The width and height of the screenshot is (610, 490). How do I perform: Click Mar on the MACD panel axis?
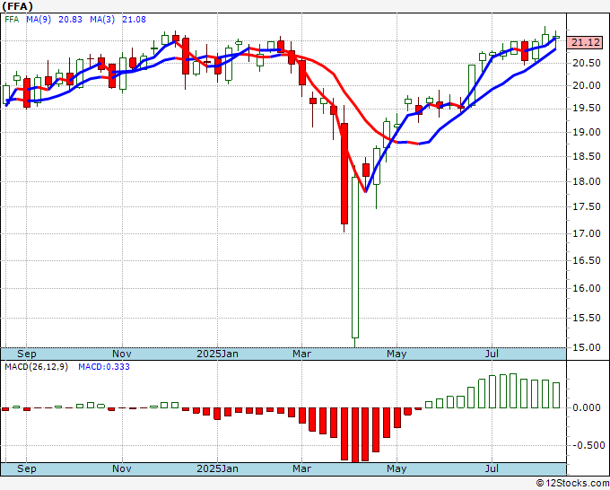click(302, 468)
